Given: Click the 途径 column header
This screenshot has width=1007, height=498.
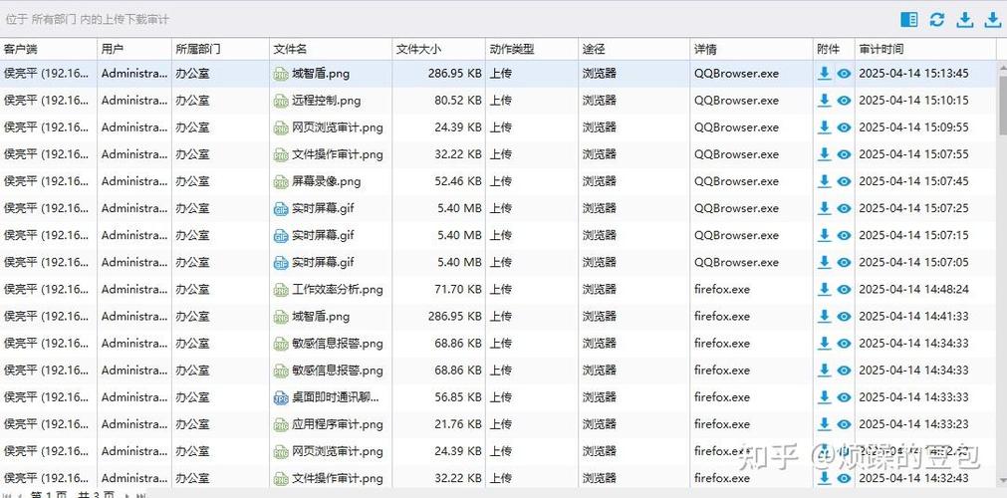Looking at the screenshot, I should tap(633, 49).
